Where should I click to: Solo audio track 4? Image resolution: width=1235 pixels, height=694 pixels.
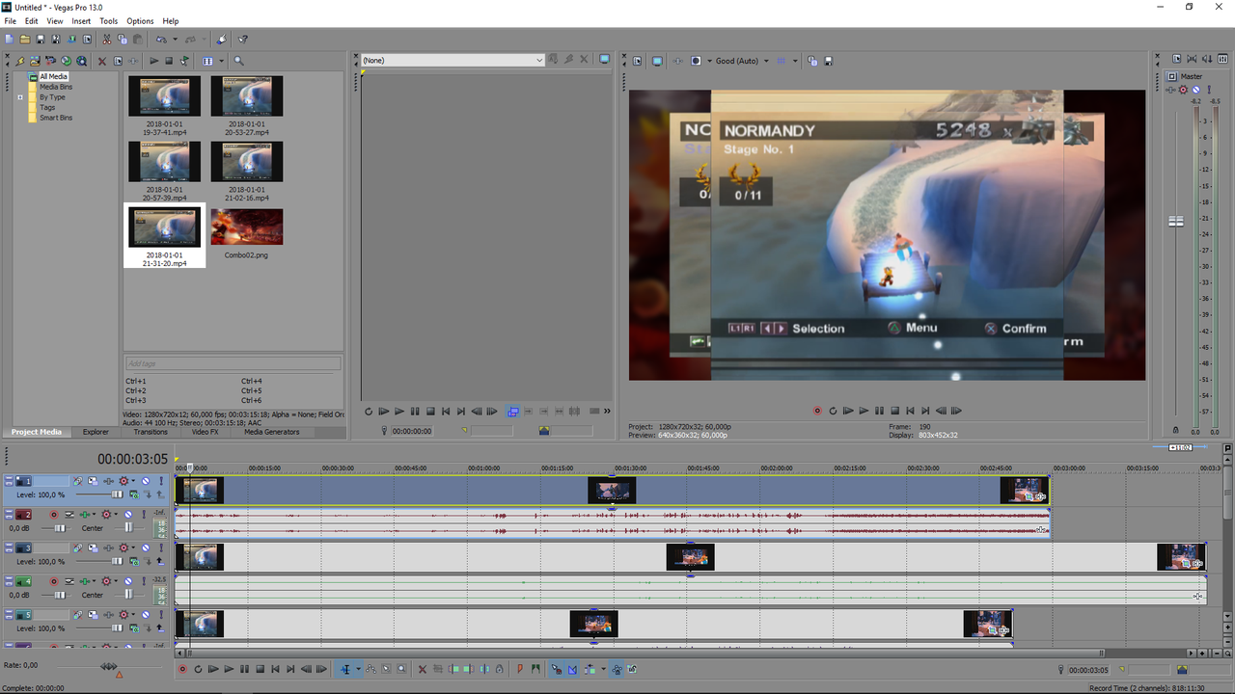144,581
